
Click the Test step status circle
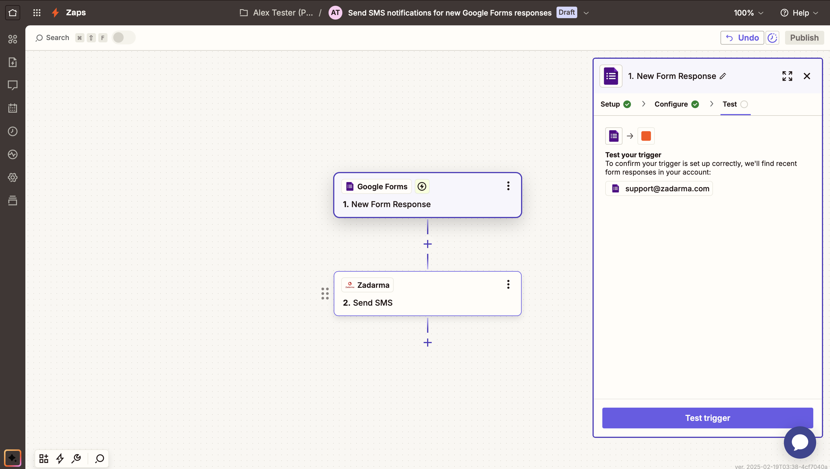point(744,104)
